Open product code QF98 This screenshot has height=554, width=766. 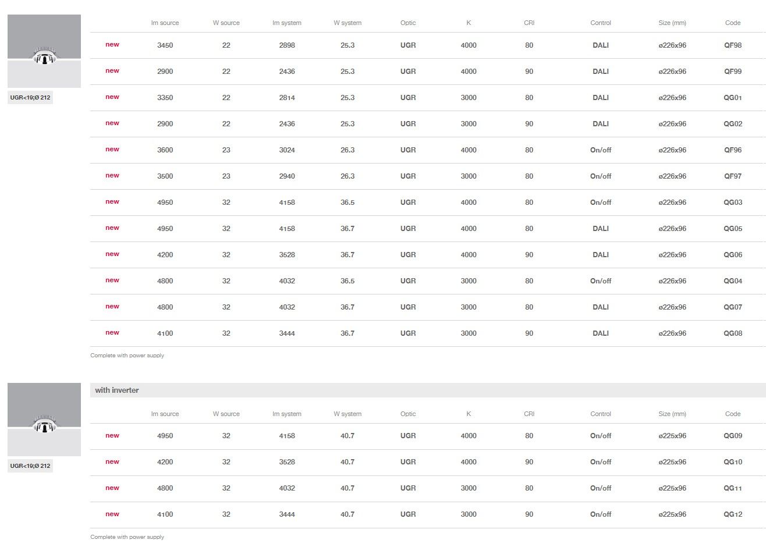click(x=732, y=45)
